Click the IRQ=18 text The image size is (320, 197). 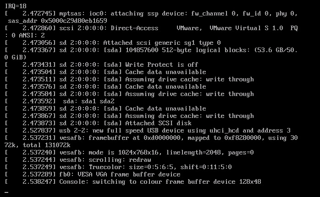tap(16, 6)
